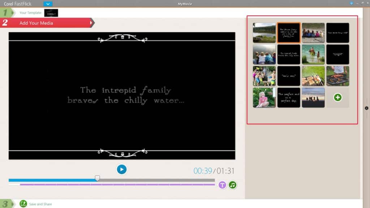Click the green plus Add Media icon
Image resolution: width=370 pixels, height=208 pixels.
[x=337, y=97]
